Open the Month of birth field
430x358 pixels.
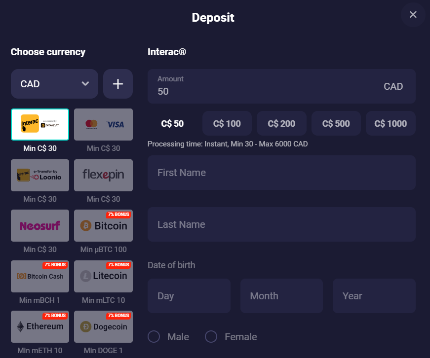pos(281,296)
